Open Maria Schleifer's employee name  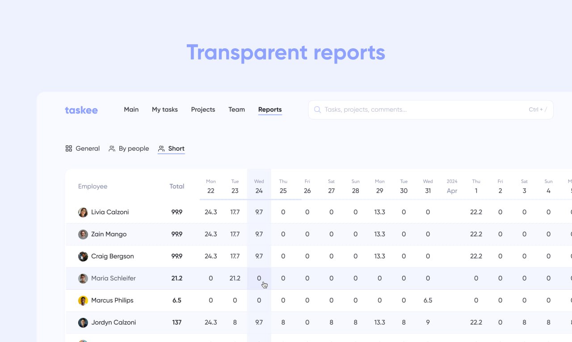114,279
